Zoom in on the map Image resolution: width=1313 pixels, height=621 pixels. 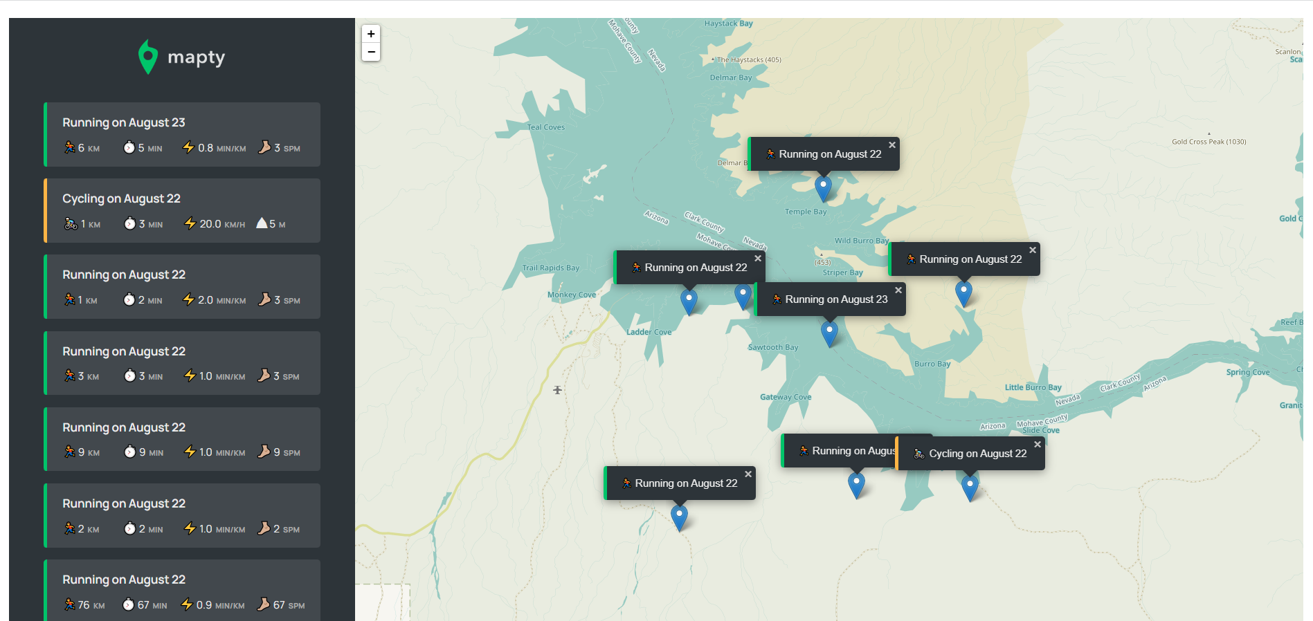pyautogui.click(x=371, y=34)
